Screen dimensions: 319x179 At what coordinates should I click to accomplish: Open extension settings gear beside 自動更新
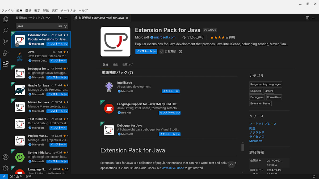(180, 51)
